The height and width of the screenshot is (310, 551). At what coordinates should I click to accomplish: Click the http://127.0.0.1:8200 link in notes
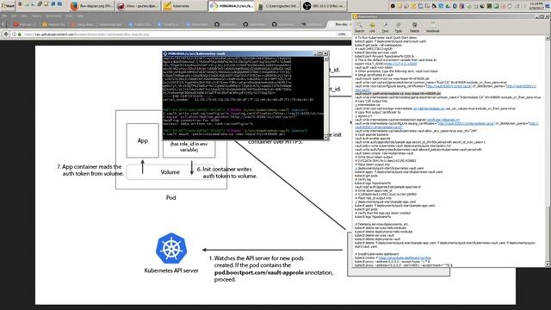[401, 64]
